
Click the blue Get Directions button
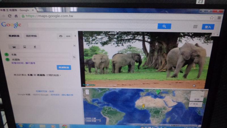coord(64,67)
